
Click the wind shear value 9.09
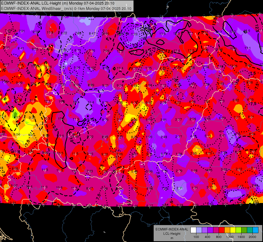pyautogui.click(x=19, y=83)
